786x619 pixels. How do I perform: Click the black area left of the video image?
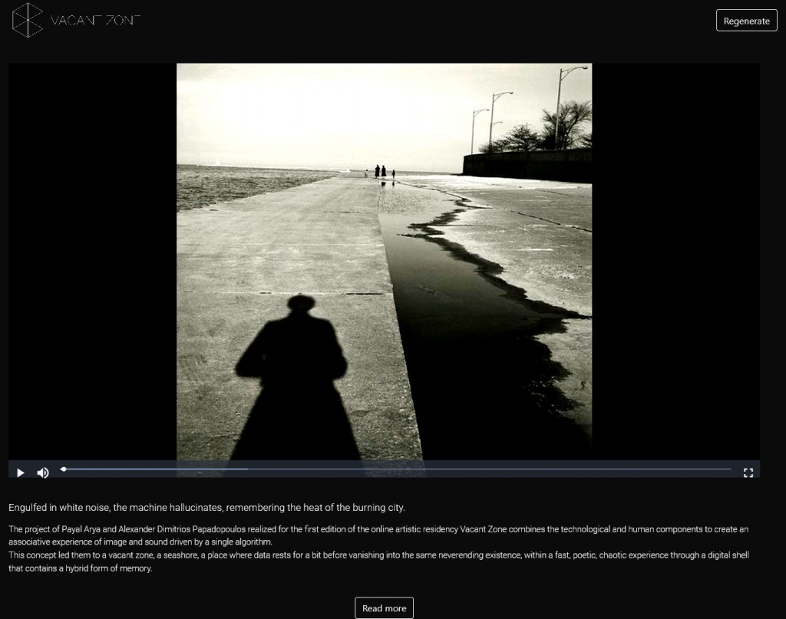[92, 261]
